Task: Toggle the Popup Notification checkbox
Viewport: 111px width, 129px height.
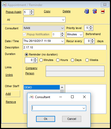Action: 24,34
